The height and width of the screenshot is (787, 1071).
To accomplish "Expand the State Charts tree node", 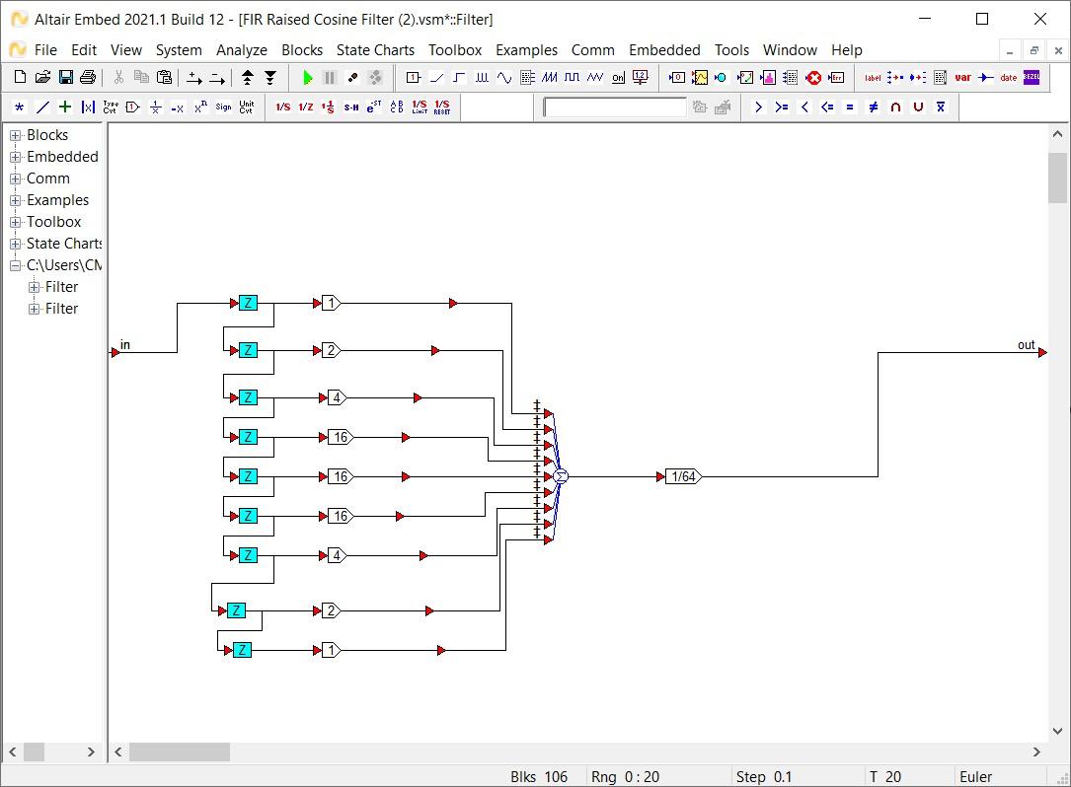I will coord(16,244).
